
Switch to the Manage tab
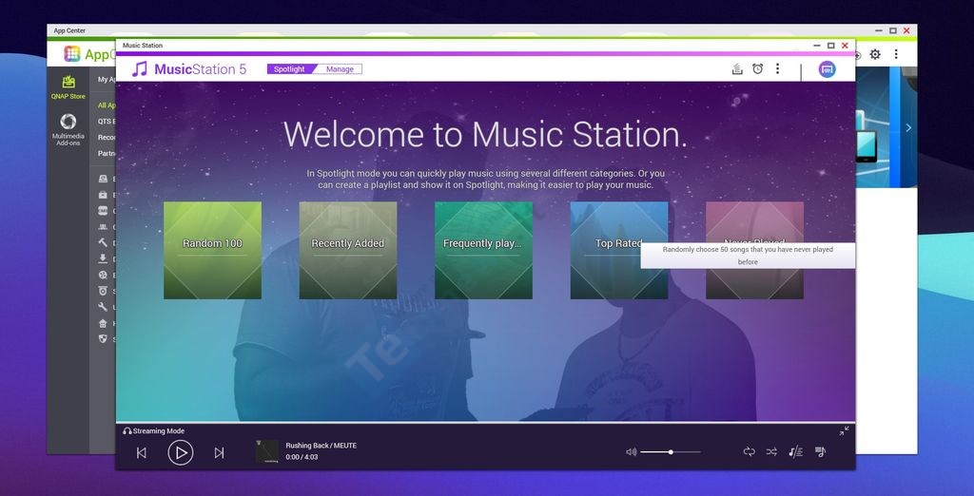pos(340,69)
